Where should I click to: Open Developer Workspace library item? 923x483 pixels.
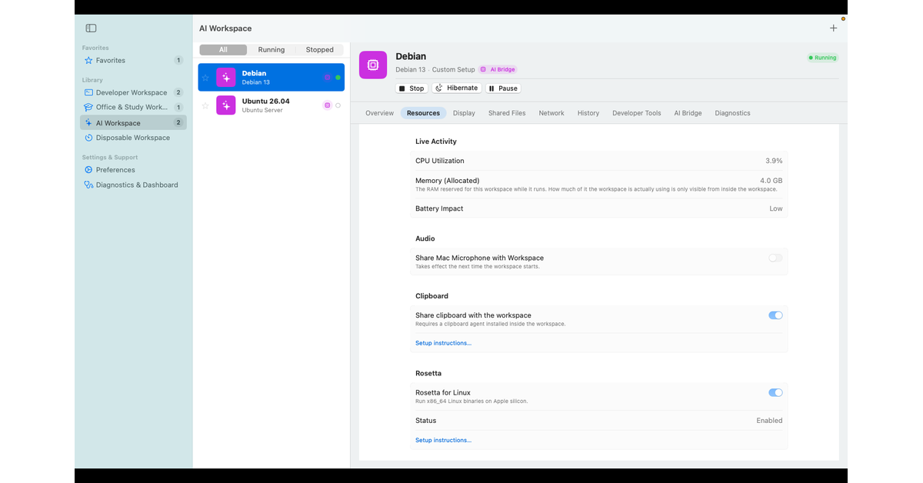coord(133,92)
